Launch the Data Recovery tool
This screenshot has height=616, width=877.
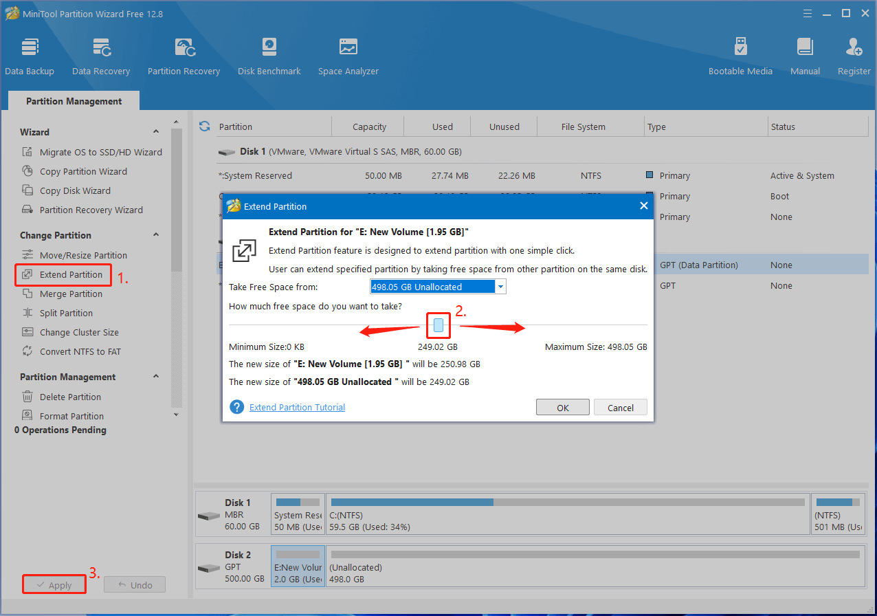coord(101,56)
